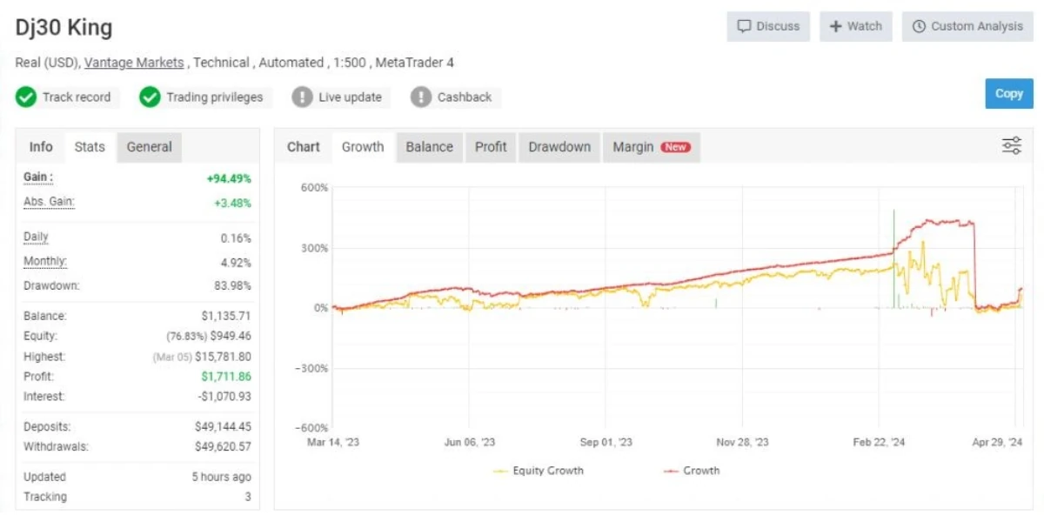Viewport: 1044px width, 522px height.
Task: Click the Profit chart tab
Action: pos(491,147)
